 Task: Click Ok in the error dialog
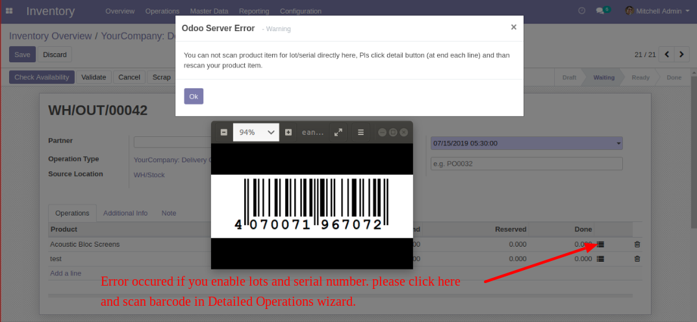[x=194, y=96]
